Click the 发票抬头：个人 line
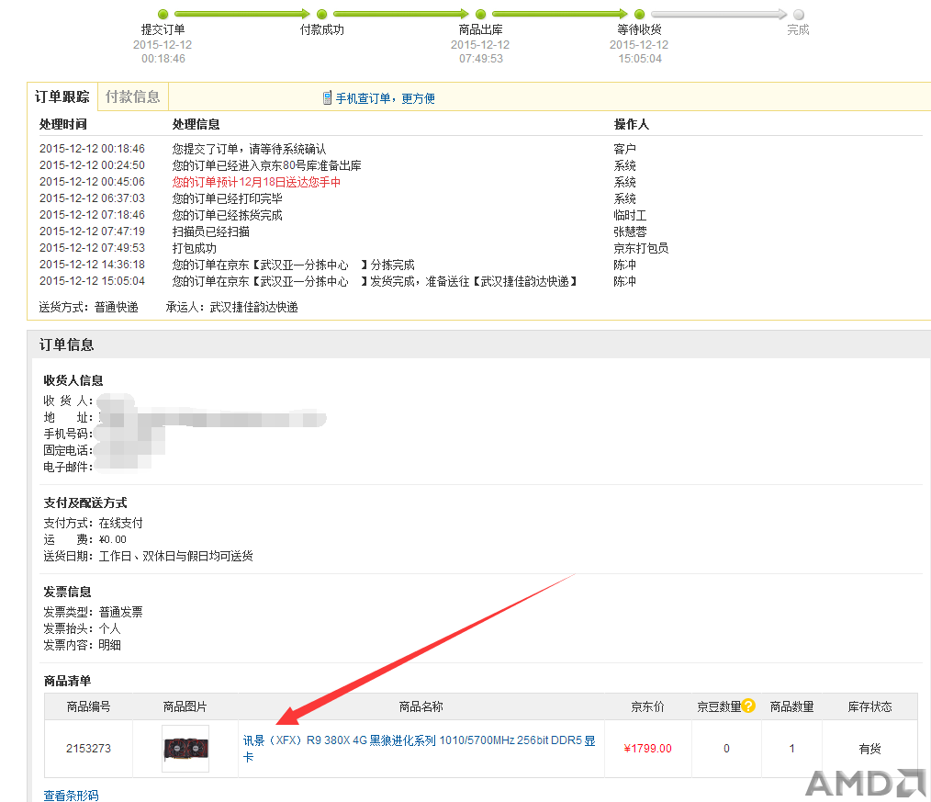The width and height of the screenshot is (931, 802). [x=82, y=628]
